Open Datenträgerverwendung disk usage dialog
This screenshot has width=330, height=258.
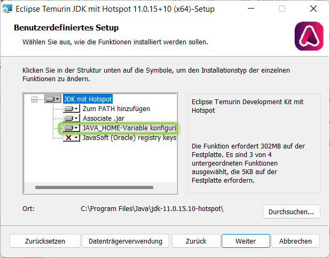[125, 241]
